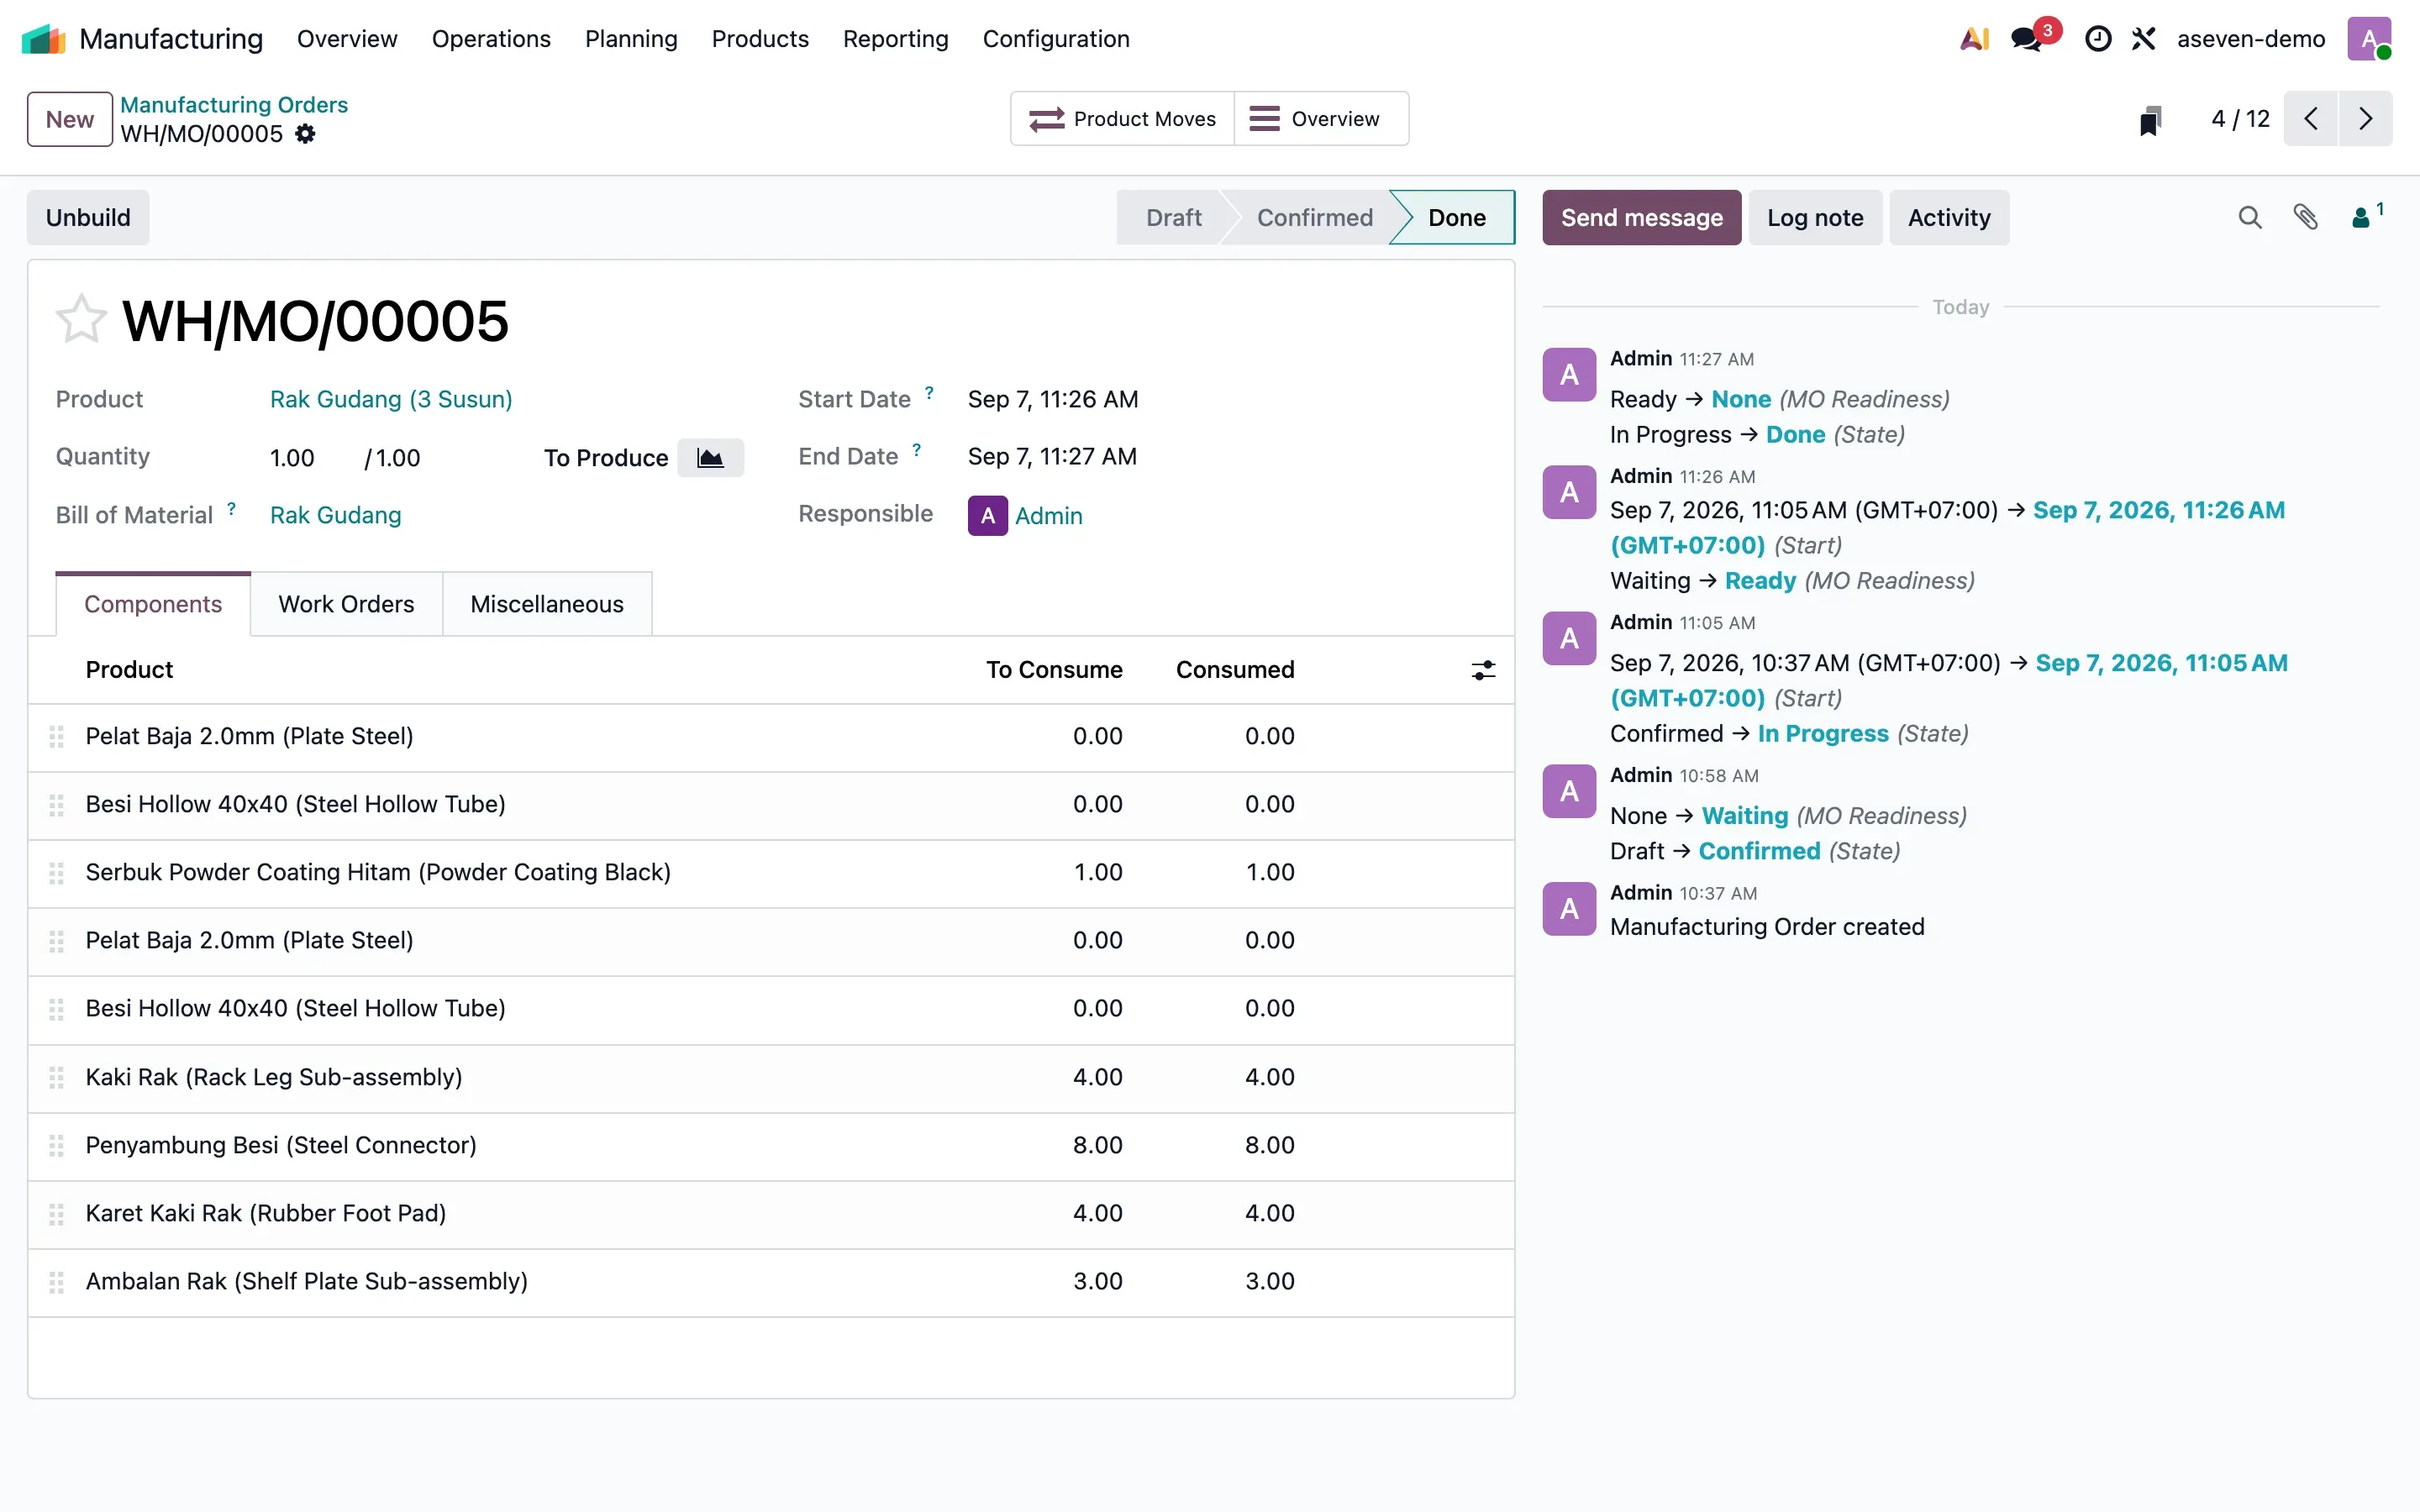
Task: Open the gear actions menu beside WH/MO/00005
Action: click(x=306, y=134)
